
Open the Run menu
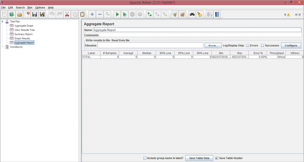tap(30, 7)
